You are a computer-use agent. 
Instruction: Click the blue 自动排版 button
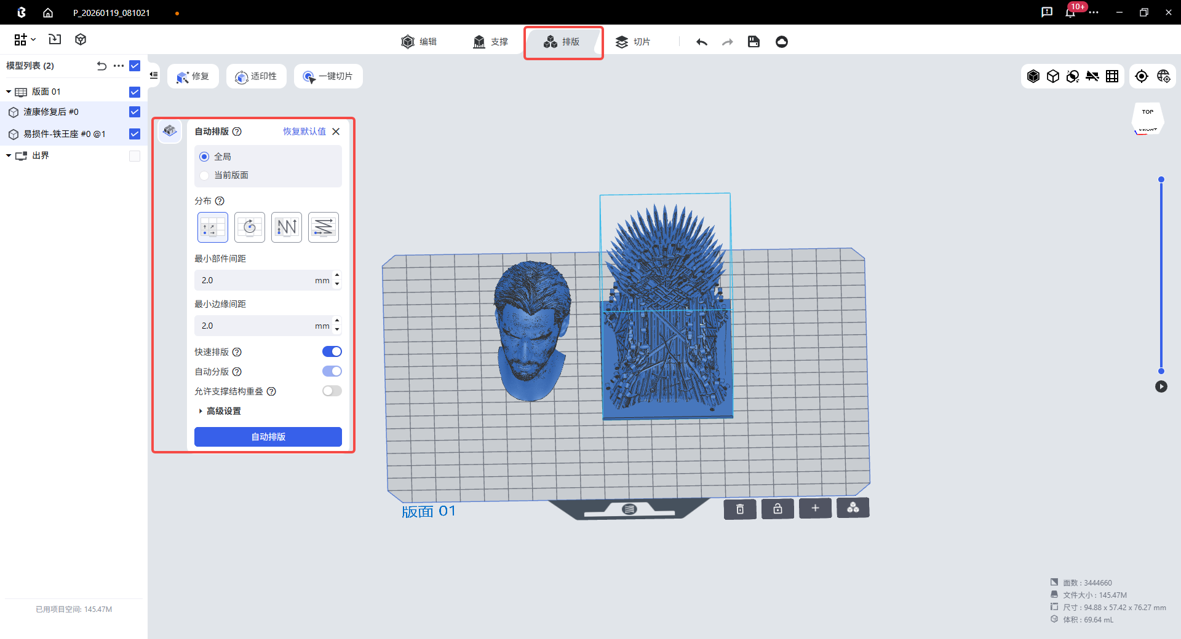(x=268, y=437)
